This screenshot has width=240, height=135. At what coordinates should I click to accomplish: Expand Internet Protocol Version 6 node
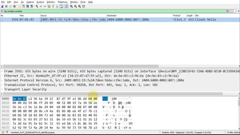[2, 80]
